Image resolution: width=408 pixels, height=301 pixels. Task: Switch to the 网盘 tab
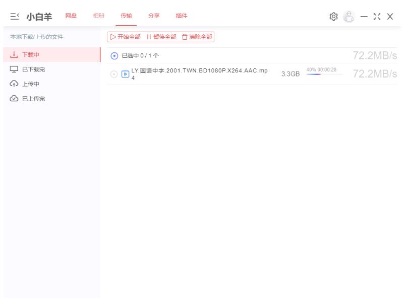(71, 16)
